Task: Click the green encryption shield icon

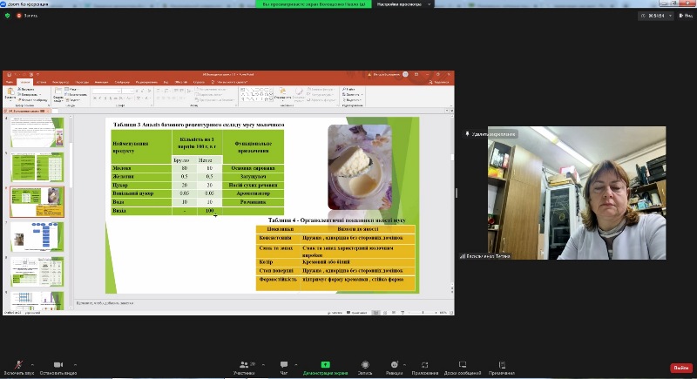Action: pos(7,16)
